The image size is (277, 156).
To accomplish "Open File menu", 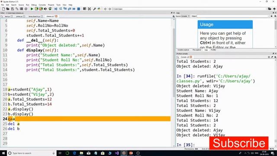I will click(x=3, y=5).
